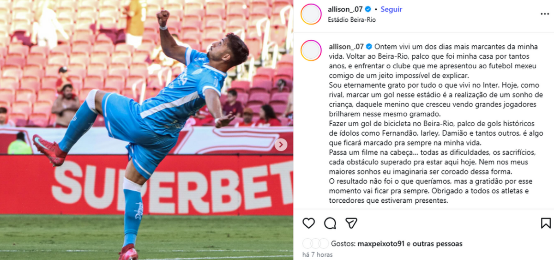Open Estádio Beira-Rio location link

coord(348,19)
